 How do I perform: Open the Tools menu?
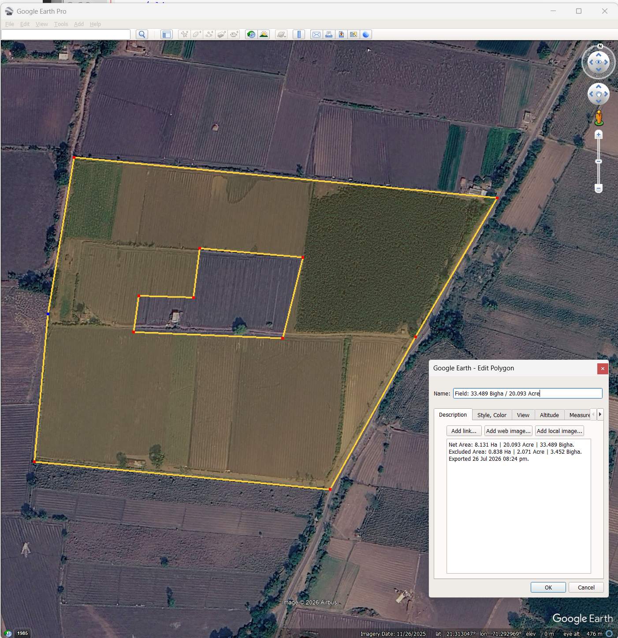pyautogui.click(x=61, y=24)
